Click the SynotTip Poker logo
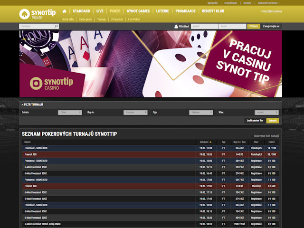The height and width of the screenshot is (228, 304). click(38, 14)
